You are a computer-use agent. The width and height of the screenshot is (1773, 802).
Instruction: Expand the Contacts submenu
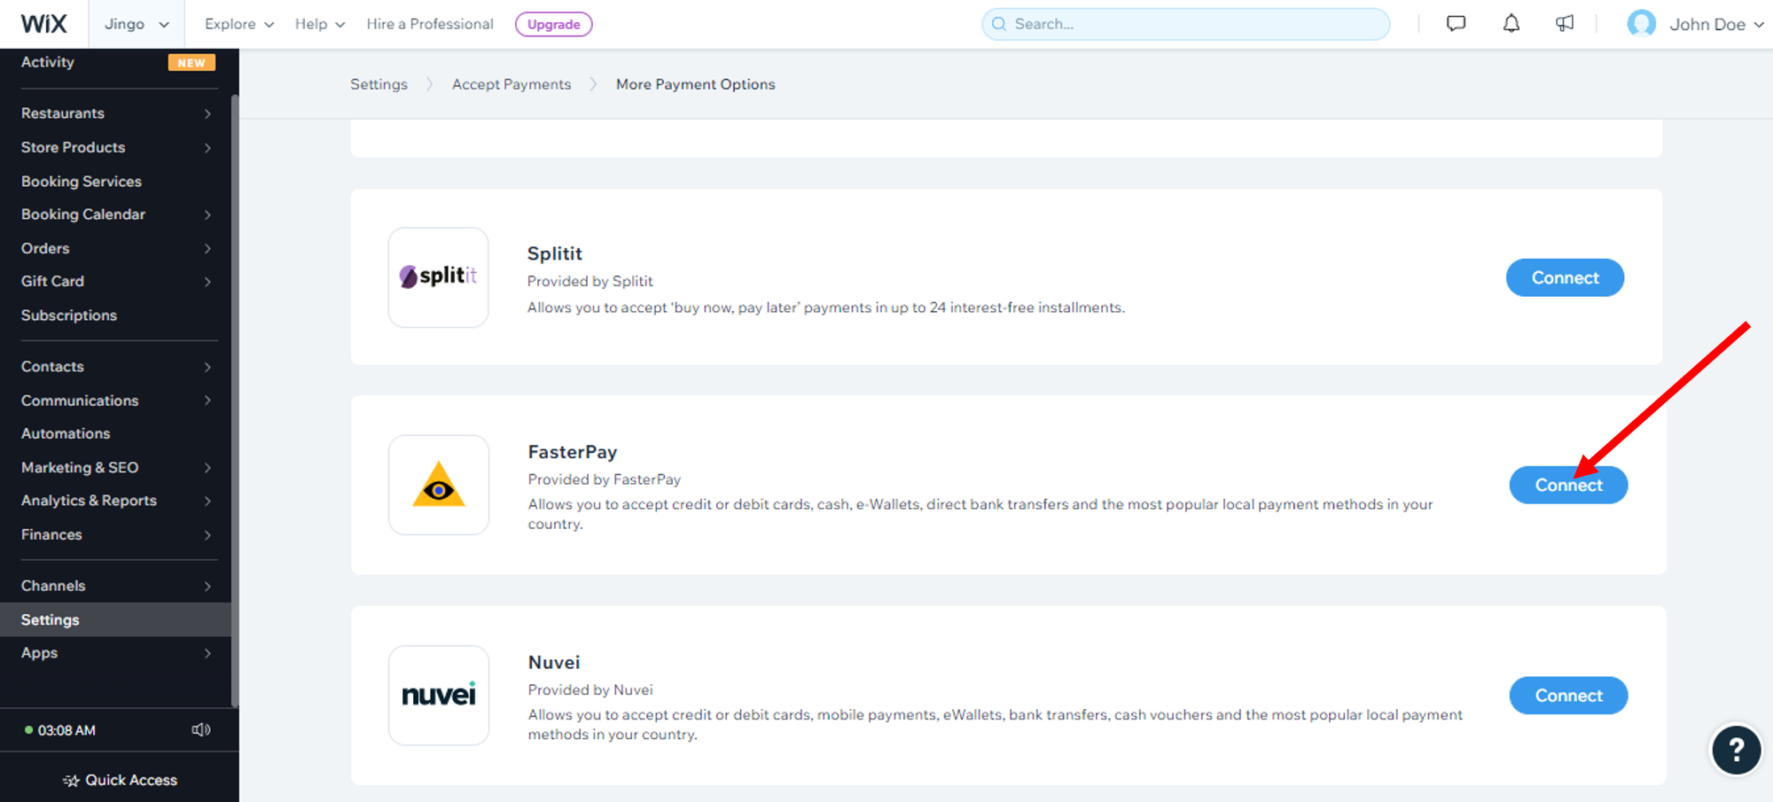tap(207, 367)
